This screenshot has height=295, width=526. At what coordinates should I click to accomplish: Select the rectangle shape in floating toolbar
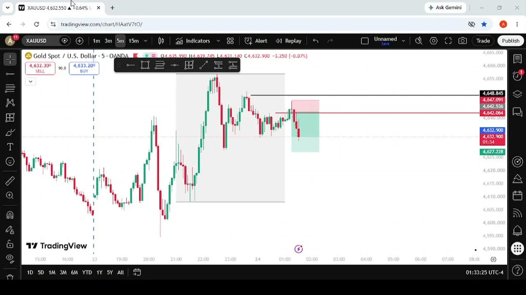pyautogui.click(x=145, y=65)
